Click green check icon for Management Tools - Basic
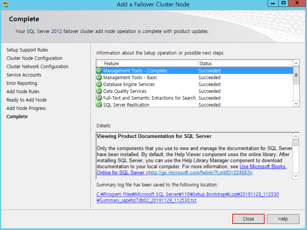 (x=99, y=77)
